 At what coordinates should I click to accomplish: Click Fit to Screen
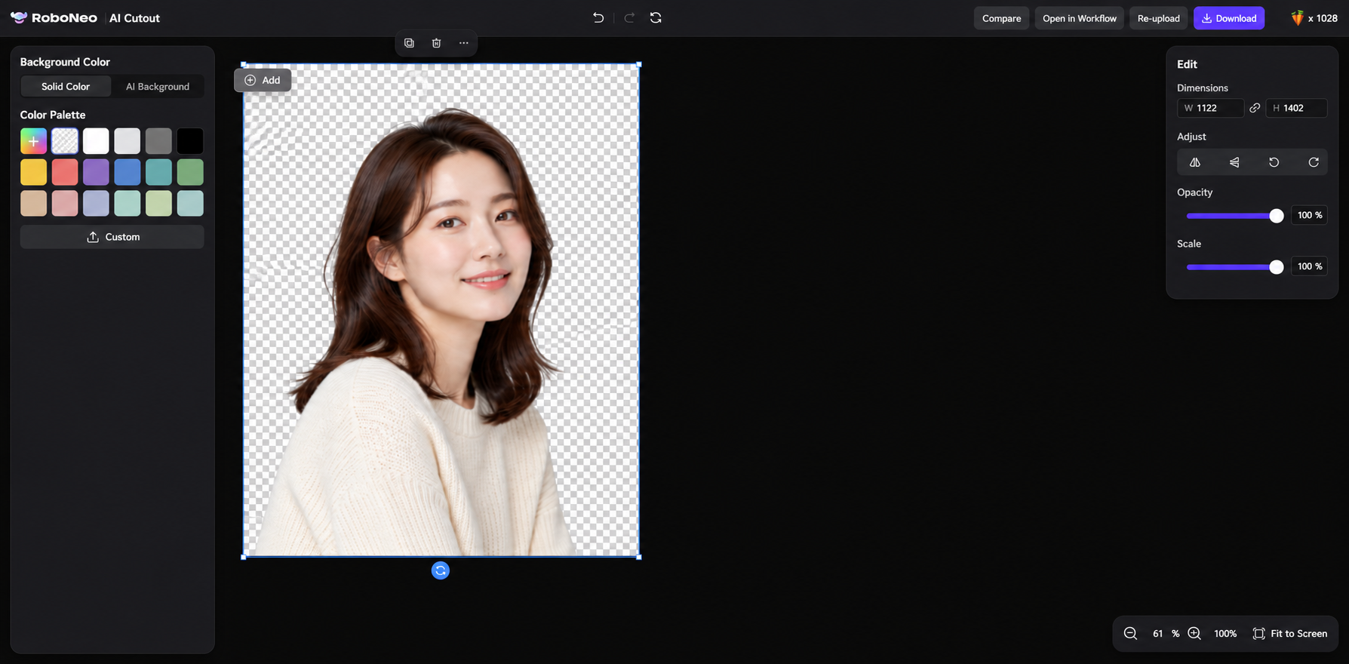coord(1290,634)
